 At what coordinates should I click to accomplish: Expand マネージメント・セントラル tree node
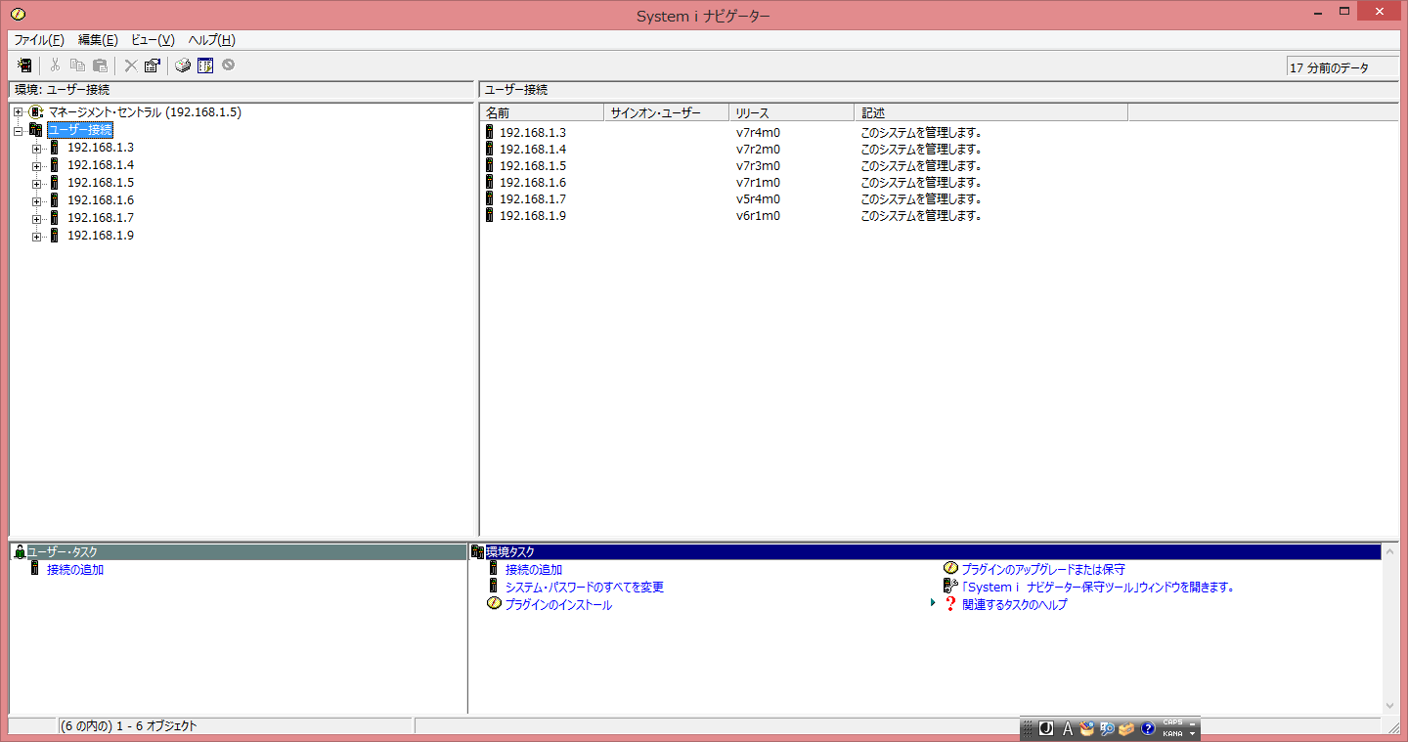(18, 112)
